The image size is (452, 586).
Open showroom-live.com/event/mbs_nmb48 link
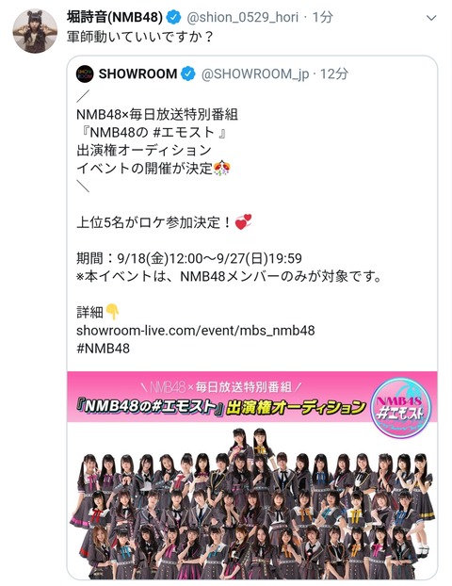coord(195,331)
